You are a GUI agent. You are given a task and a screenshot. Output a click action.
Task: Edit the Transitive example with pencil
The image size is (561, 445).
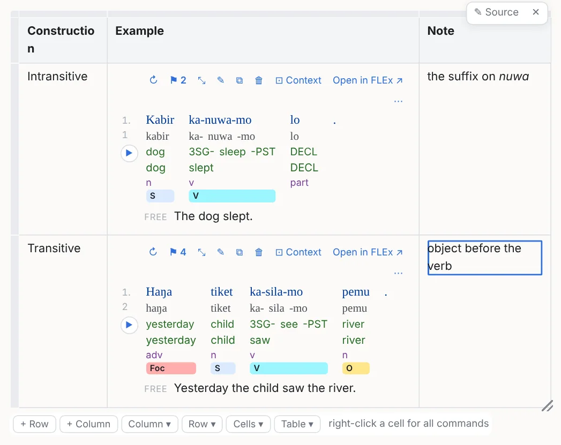click(x=220, y=252)
